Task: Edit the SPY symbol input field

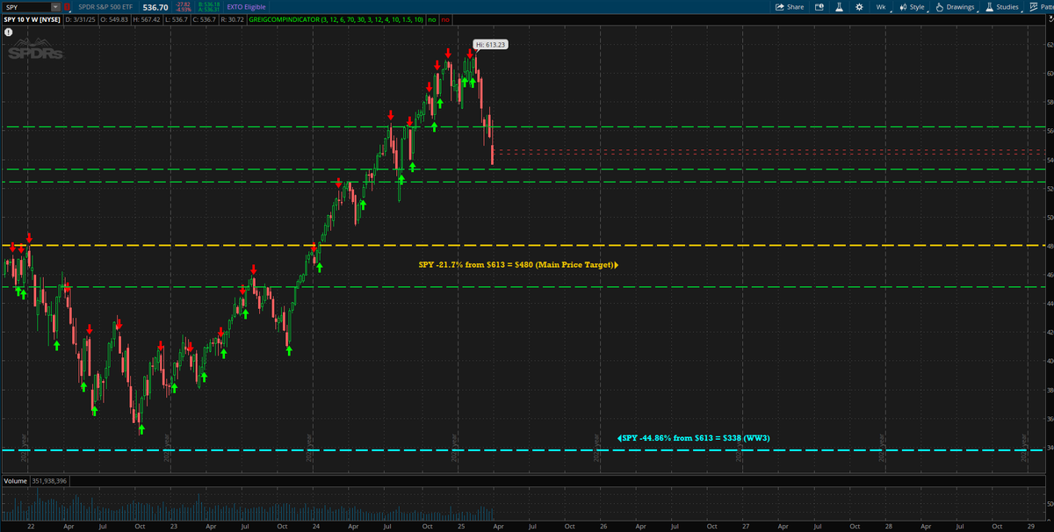Action: tap(26, 7)
